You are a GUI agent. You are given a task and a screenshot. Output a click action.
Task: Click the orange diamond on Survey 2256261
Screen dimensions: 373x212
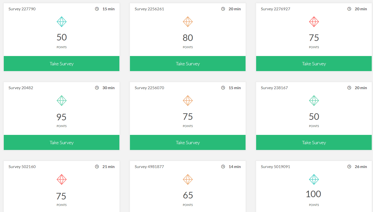click(188, 22)
